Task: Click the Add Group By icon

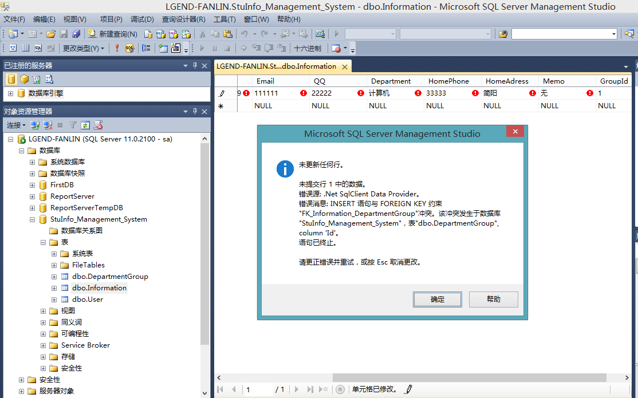Action: coord(147,48)
